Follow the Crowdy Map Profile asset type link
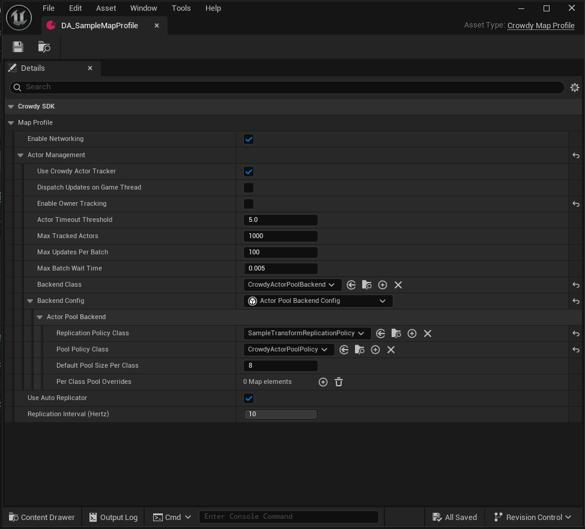The height and width of the screenshot is (529, 585). (541, 26)
